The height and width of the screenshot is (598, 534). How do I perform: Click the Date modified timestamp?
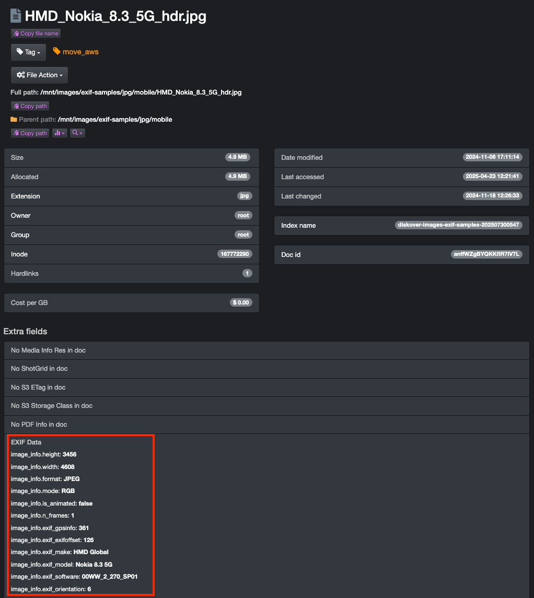coord(492,157)
